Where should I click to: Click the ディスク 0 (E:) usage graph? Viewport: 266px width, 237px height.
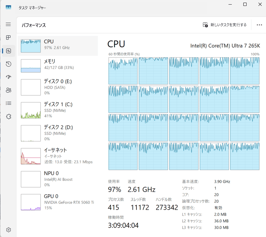pos(31,87)
